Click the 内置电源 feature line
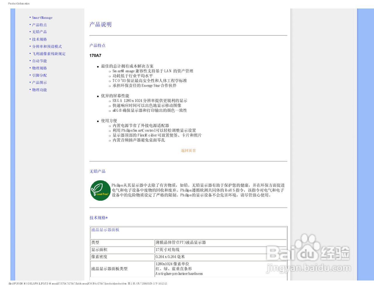Image resolution: width=374 pixels, height=289 pixels. tap(141, 125)
